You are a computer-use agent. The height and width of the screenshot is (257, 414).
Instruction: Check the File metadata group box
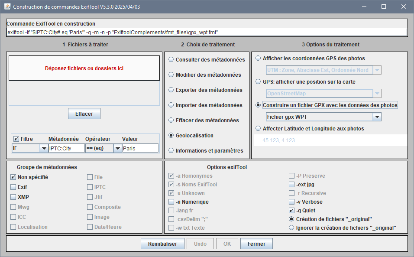click(x=90, y=177)
